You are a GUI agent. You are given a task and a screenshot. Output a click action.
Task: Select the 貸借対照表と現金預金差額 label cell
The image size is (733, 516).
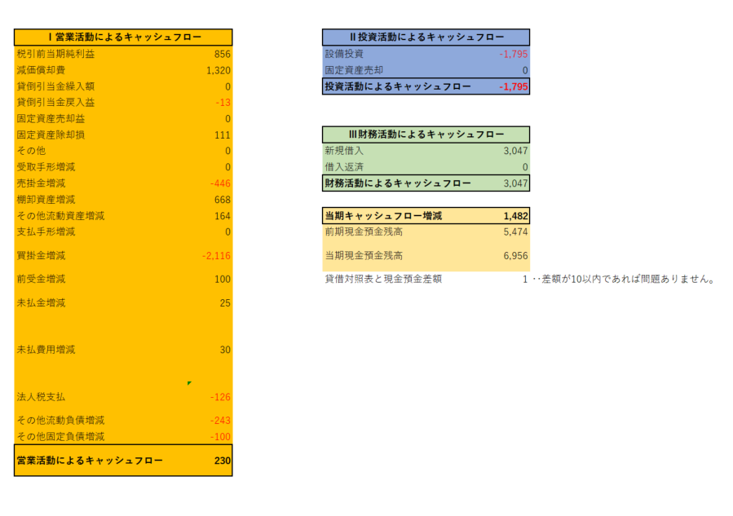click(x=383, y=280)
